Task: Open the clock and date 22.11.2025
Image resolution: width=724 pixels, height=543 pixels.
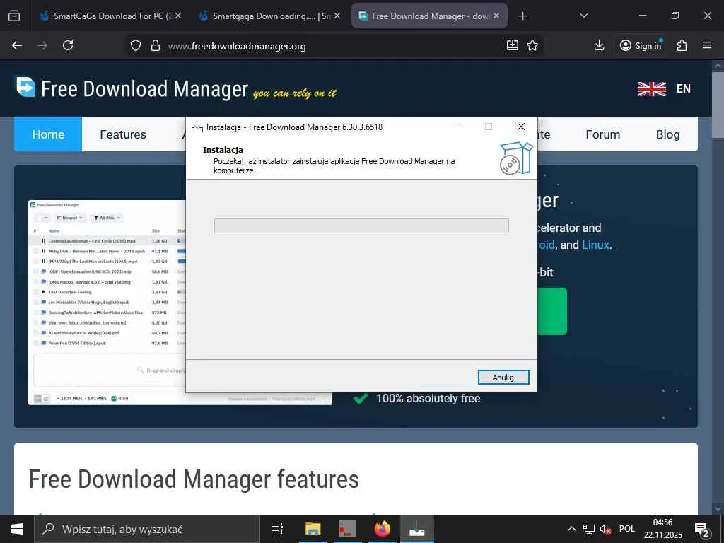Action: (662, 529)
